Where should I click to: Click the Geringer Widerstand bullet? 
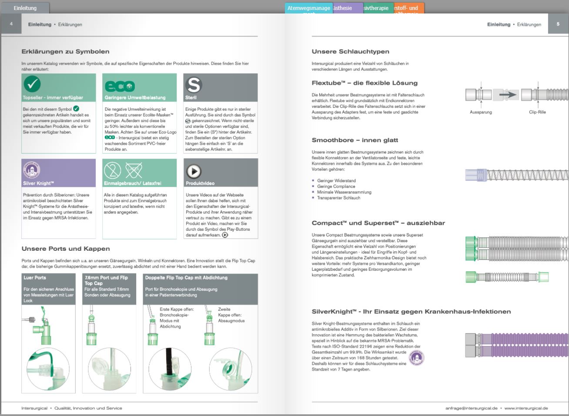point(336,181)
